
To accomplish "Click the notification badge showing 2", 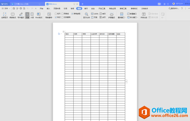I will [159, 4].
